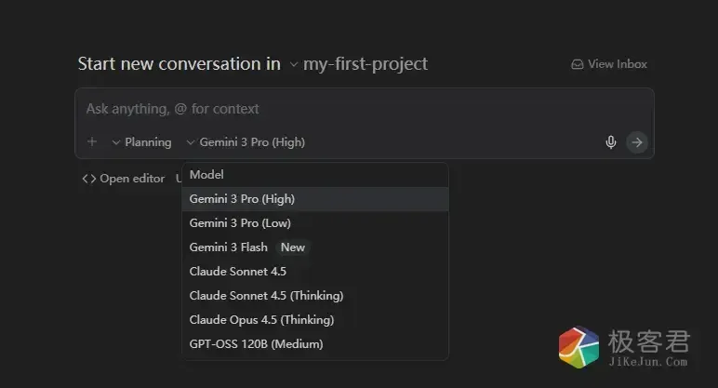Select GPT-OSS 120B (Medium) model
The image size is (718, 388).
coord(256,344)
